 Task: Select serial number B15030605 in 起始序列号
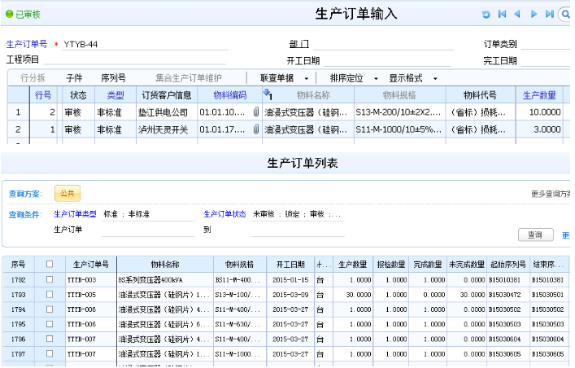point(507,353)
